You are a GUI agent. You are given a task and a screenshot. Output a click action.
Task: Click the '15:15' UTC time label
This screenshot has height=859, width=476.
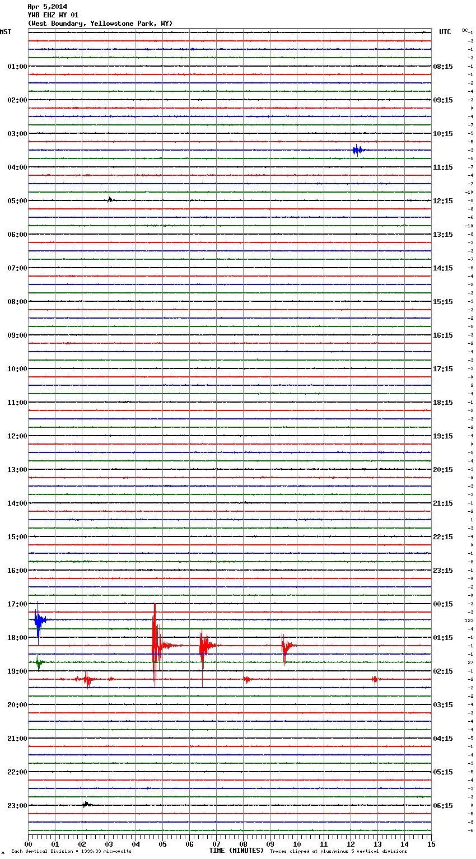coord(443,302)
